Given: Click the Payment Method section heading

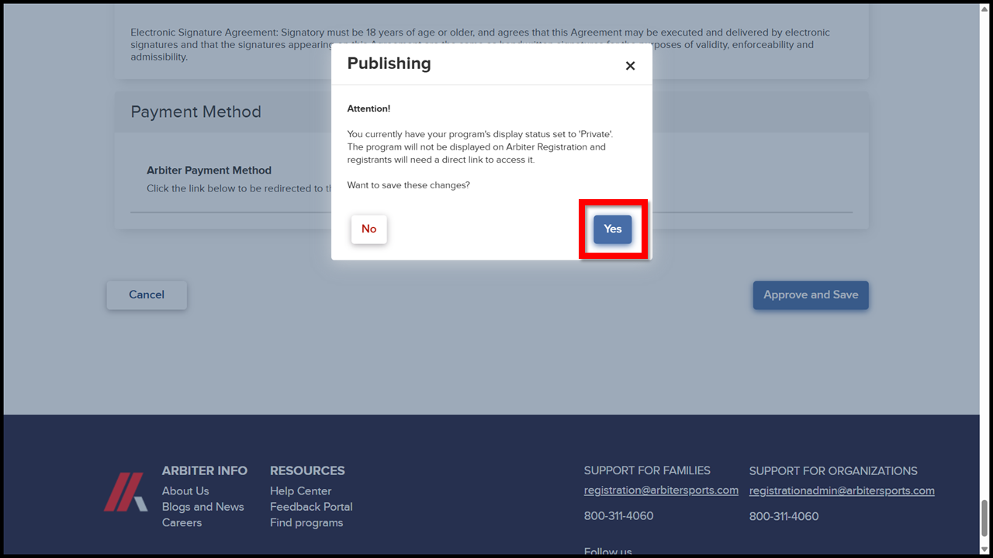Looking at the screenshot, I should pyautogui.click(x=195, y=112).
